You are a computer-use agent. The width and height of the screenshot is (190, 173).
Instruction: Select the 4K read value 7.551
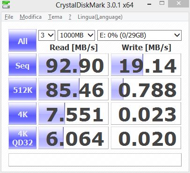[73, 113]
